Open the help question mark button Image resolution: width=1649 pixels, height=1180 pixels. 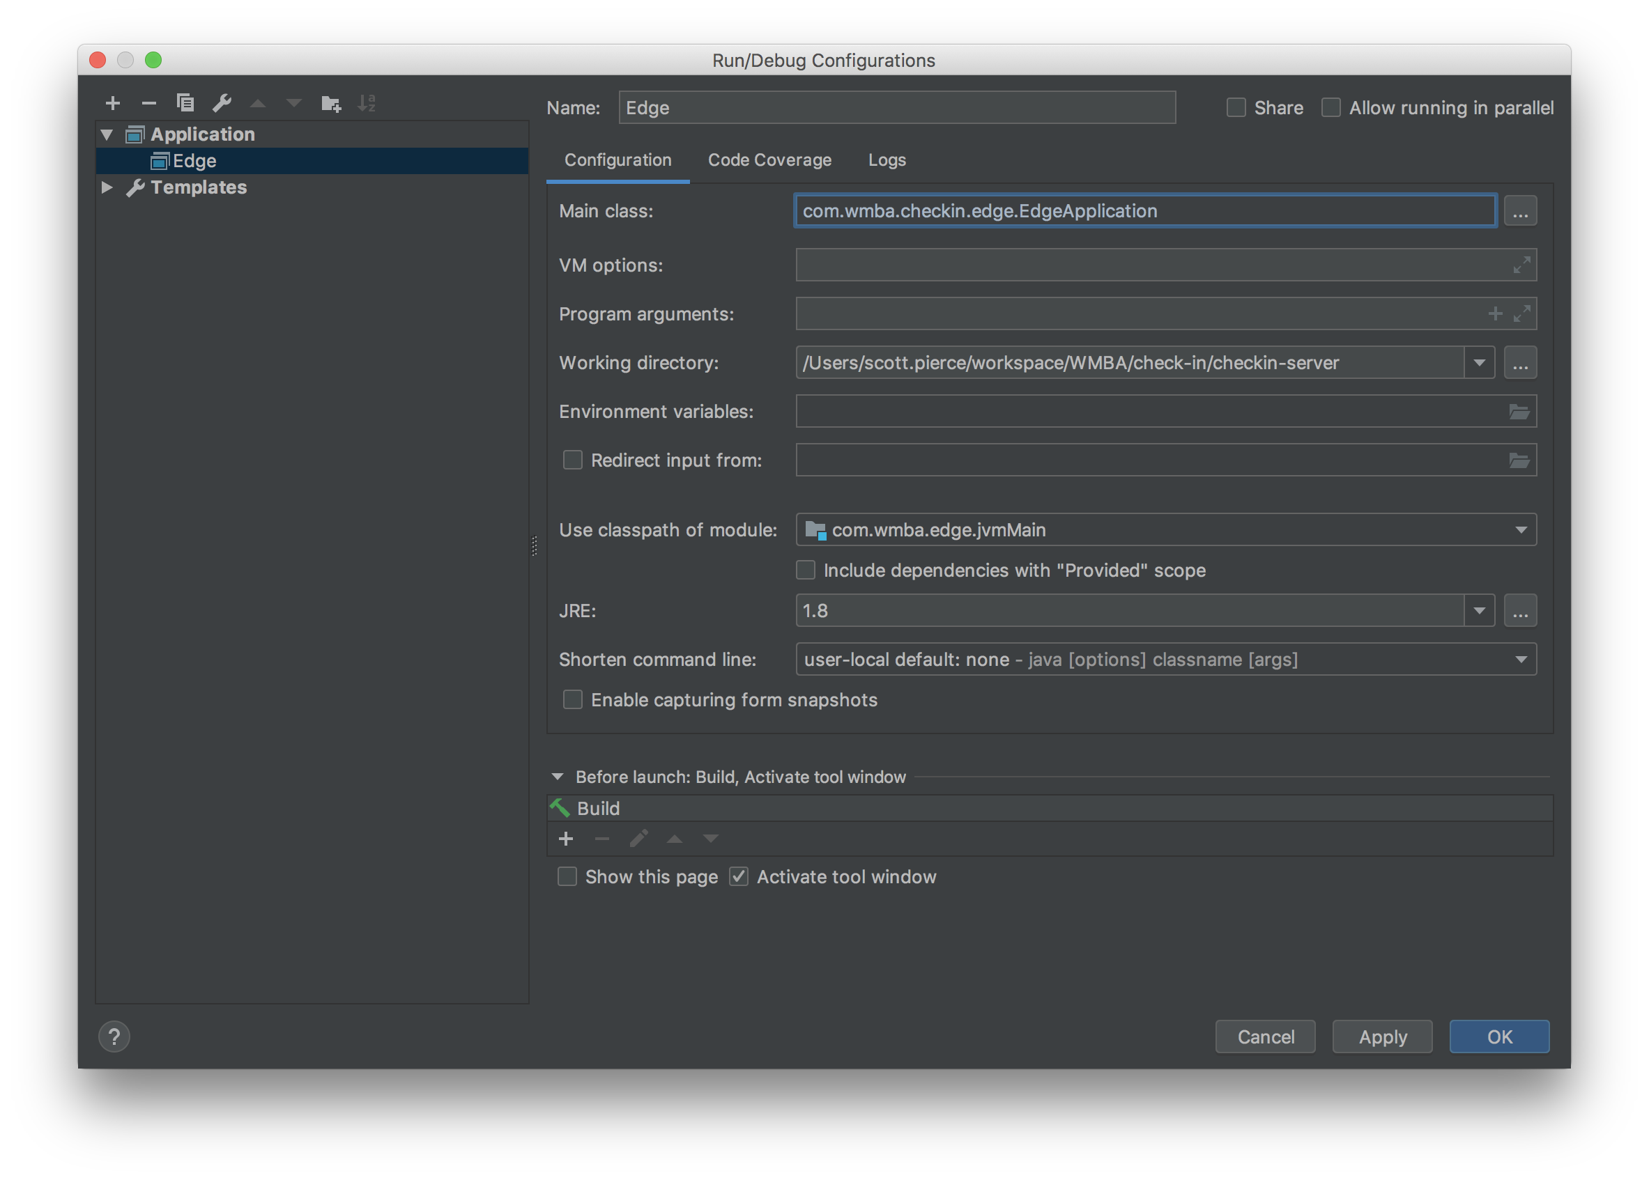pyautogui.click(x=114, y=1037)
